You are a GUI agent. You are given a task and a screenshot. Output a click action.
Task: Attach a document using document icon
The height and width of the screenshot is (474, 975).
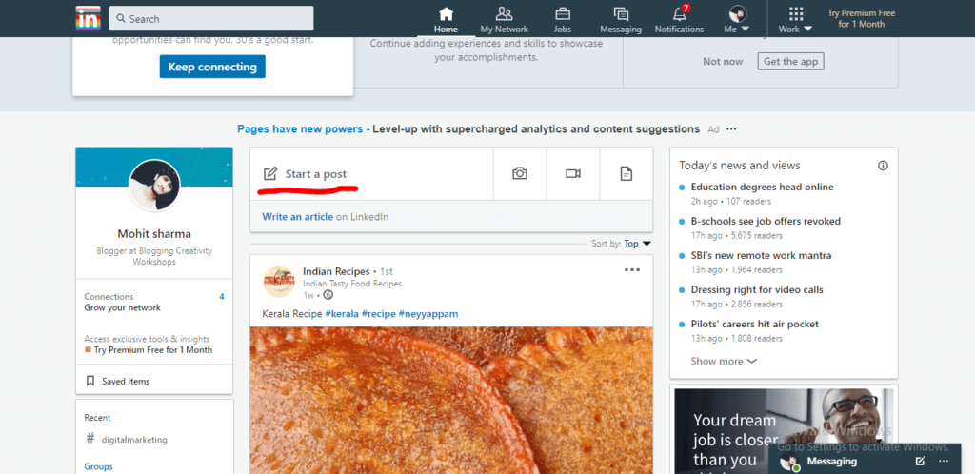click(627, 174)
